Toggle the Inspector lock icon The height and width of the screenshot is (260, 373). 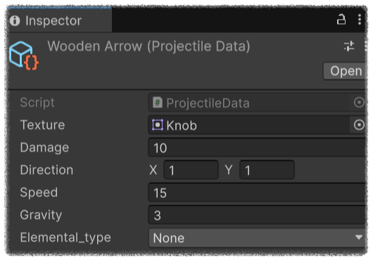(x=341, y=19)
